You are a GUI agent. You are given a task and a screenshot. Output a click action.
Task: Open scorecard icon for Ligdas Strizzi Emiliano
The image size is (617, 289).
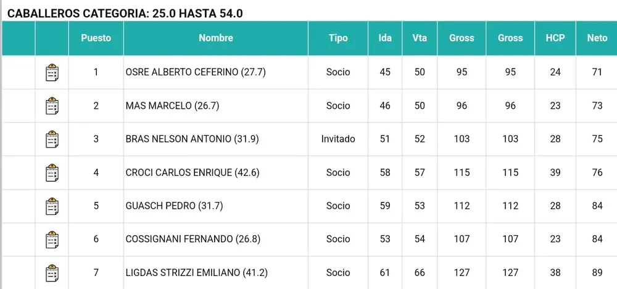[x=52, y=273]
